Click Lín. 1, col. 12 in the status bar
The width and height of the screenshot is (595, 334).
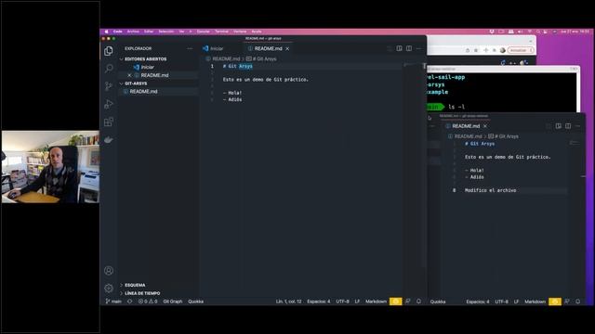point(288,302)
